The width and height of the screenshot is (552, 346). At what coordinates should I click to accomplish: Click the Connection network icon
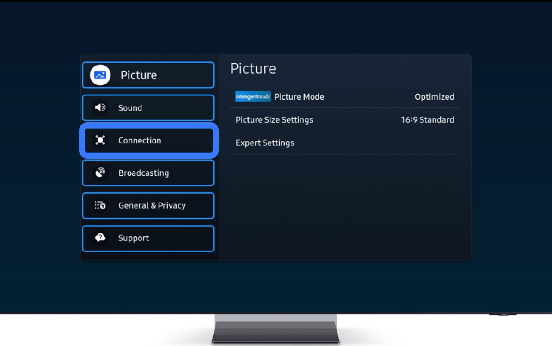100,141
